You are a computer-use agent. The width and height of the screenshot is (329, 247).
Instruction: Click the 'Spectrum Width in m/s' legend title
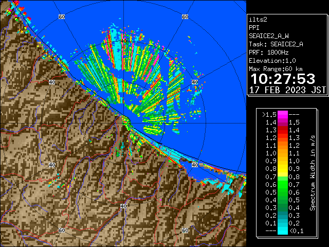[x=313, y=173]
